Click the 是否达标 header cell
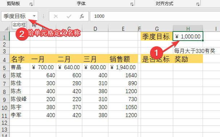 [x=157, y=59]
